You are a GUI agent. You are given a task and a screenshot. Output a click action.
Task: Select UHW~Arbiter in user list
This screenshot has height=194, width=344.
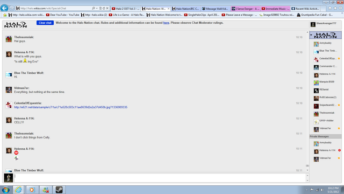coord(326,121)
